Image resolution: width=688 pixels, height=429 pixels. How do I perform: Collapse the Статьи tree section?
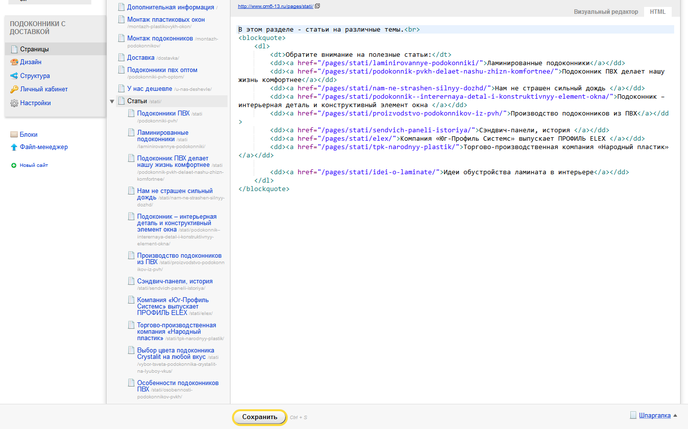click(112, 102)
